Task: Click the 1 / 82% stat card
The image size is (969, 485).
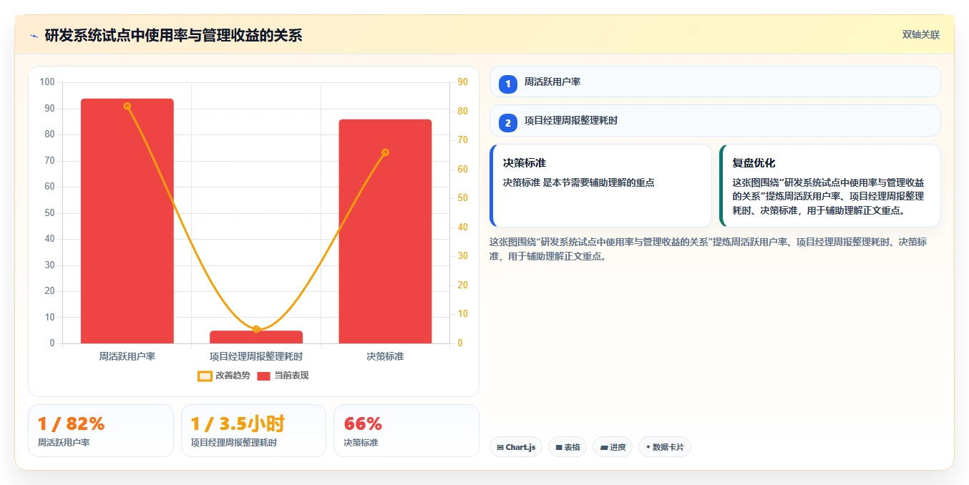Action: (x=101, y=431)
